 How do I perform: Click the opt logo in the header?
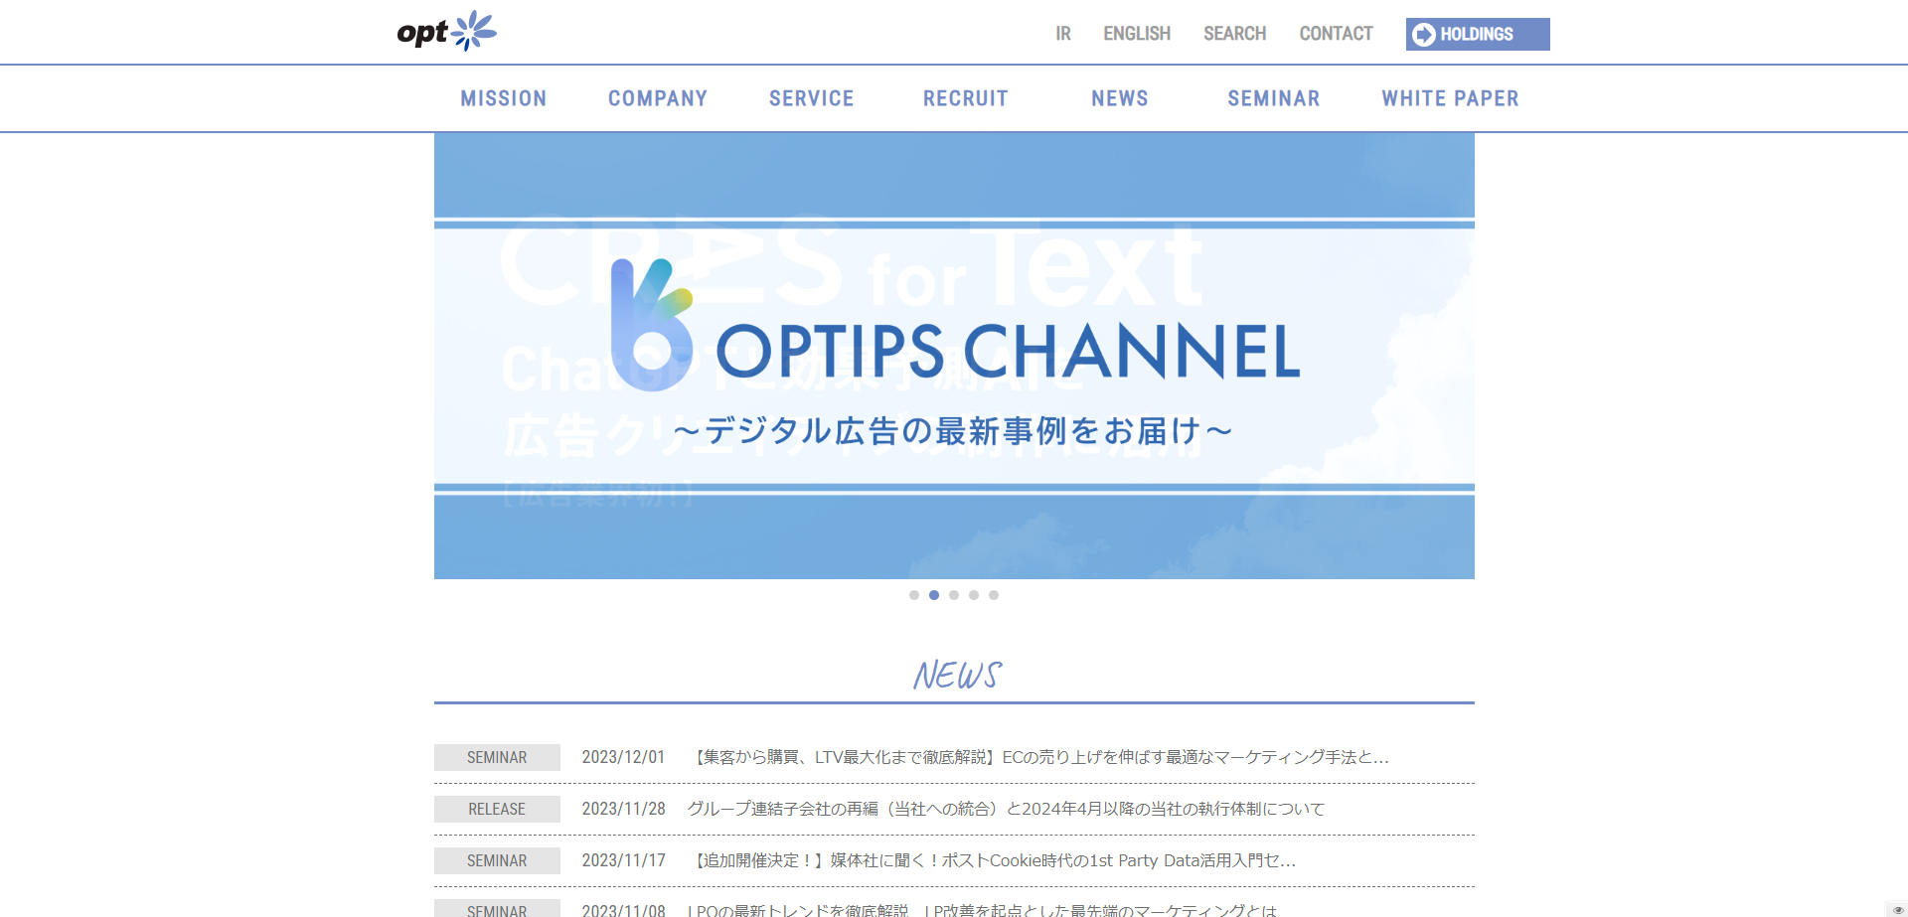[446, 31]
